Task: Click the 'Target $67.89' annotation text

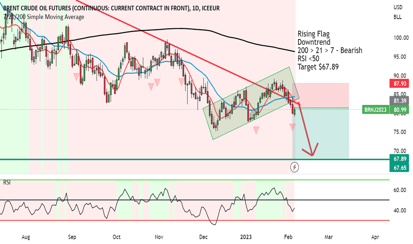Action: click(318, 67)
